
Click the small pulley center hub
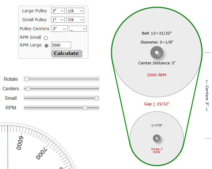coord(157,138)
